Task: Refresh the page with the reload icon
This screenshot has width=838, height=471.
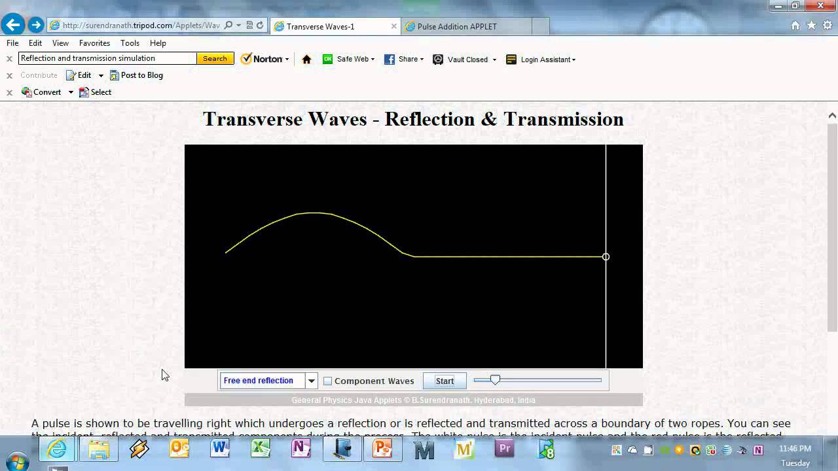Action: [260, 26]
